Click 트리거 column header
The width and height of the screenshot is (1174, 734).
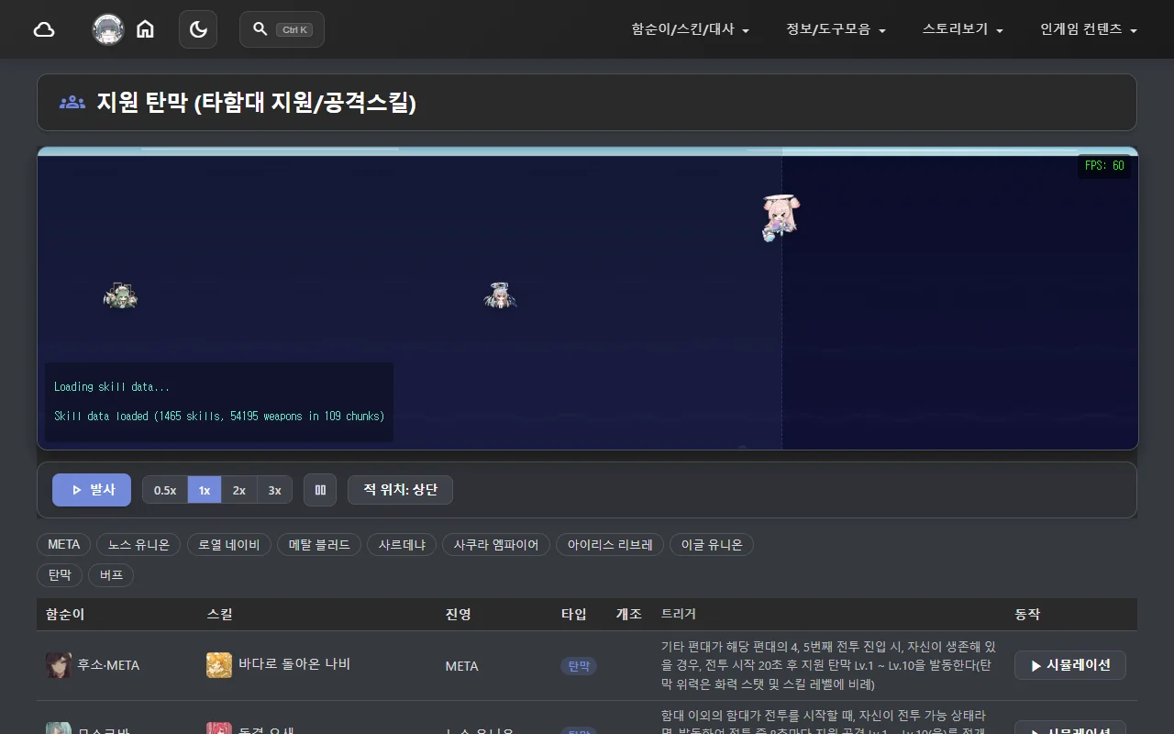(679, 614)
